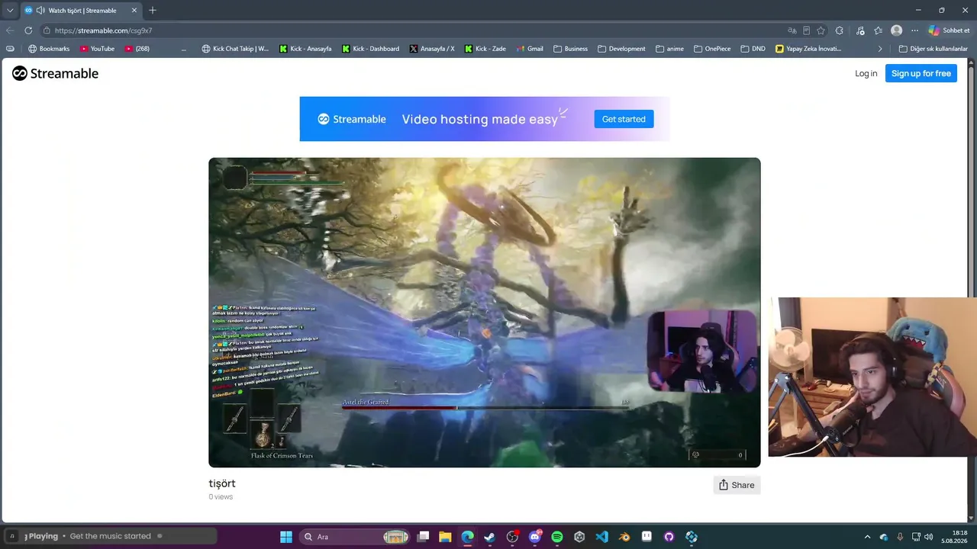Open the Gmail bookmark
Viewport: 977px width, 549px height.
click(529, 49)
